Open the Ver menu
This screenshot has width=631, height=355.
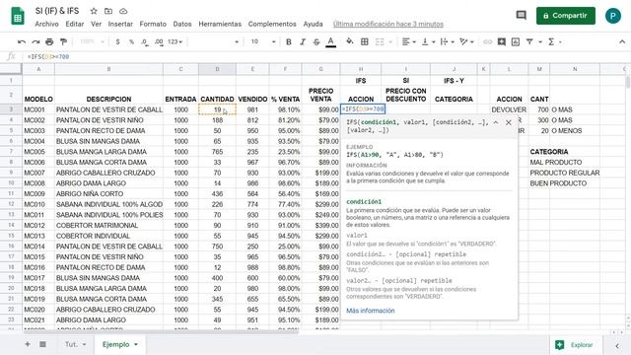(x=96, y=24)
